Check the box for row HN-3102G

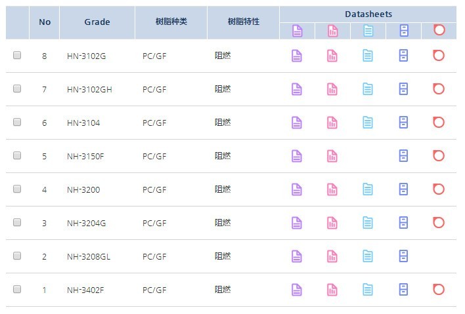[17, 55]
